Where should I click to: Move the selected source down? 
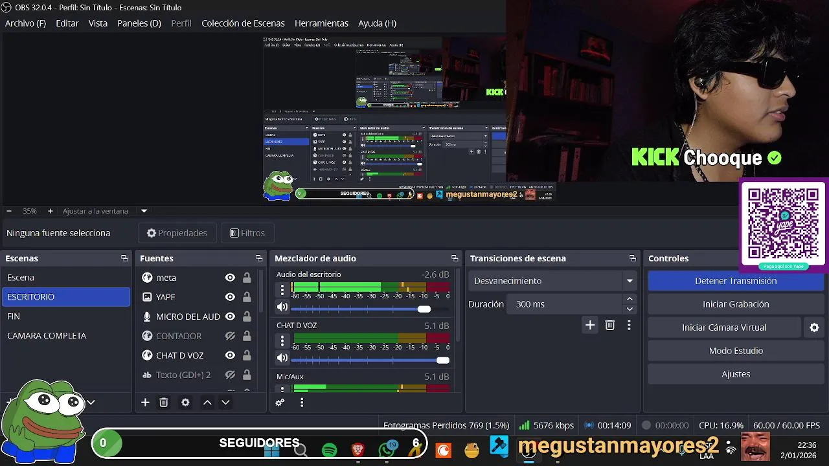point(225,403)
